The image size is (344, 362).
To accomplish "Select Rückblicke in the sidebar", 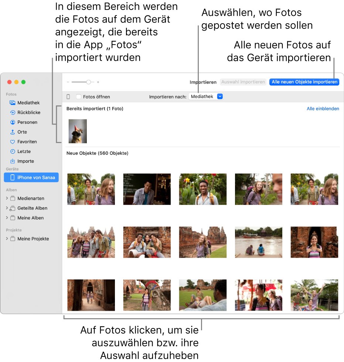I will 24,112.
